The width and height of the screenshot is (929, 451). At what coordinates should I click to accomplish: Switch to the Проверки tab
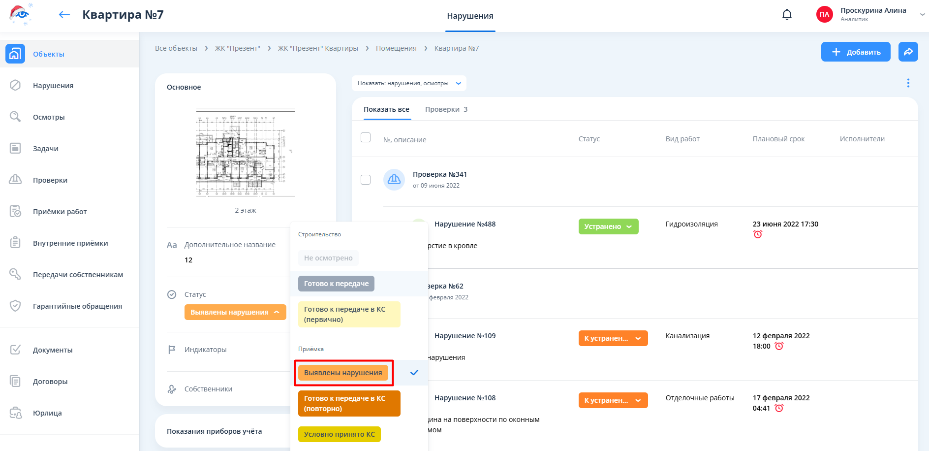(x=446, y=109)
